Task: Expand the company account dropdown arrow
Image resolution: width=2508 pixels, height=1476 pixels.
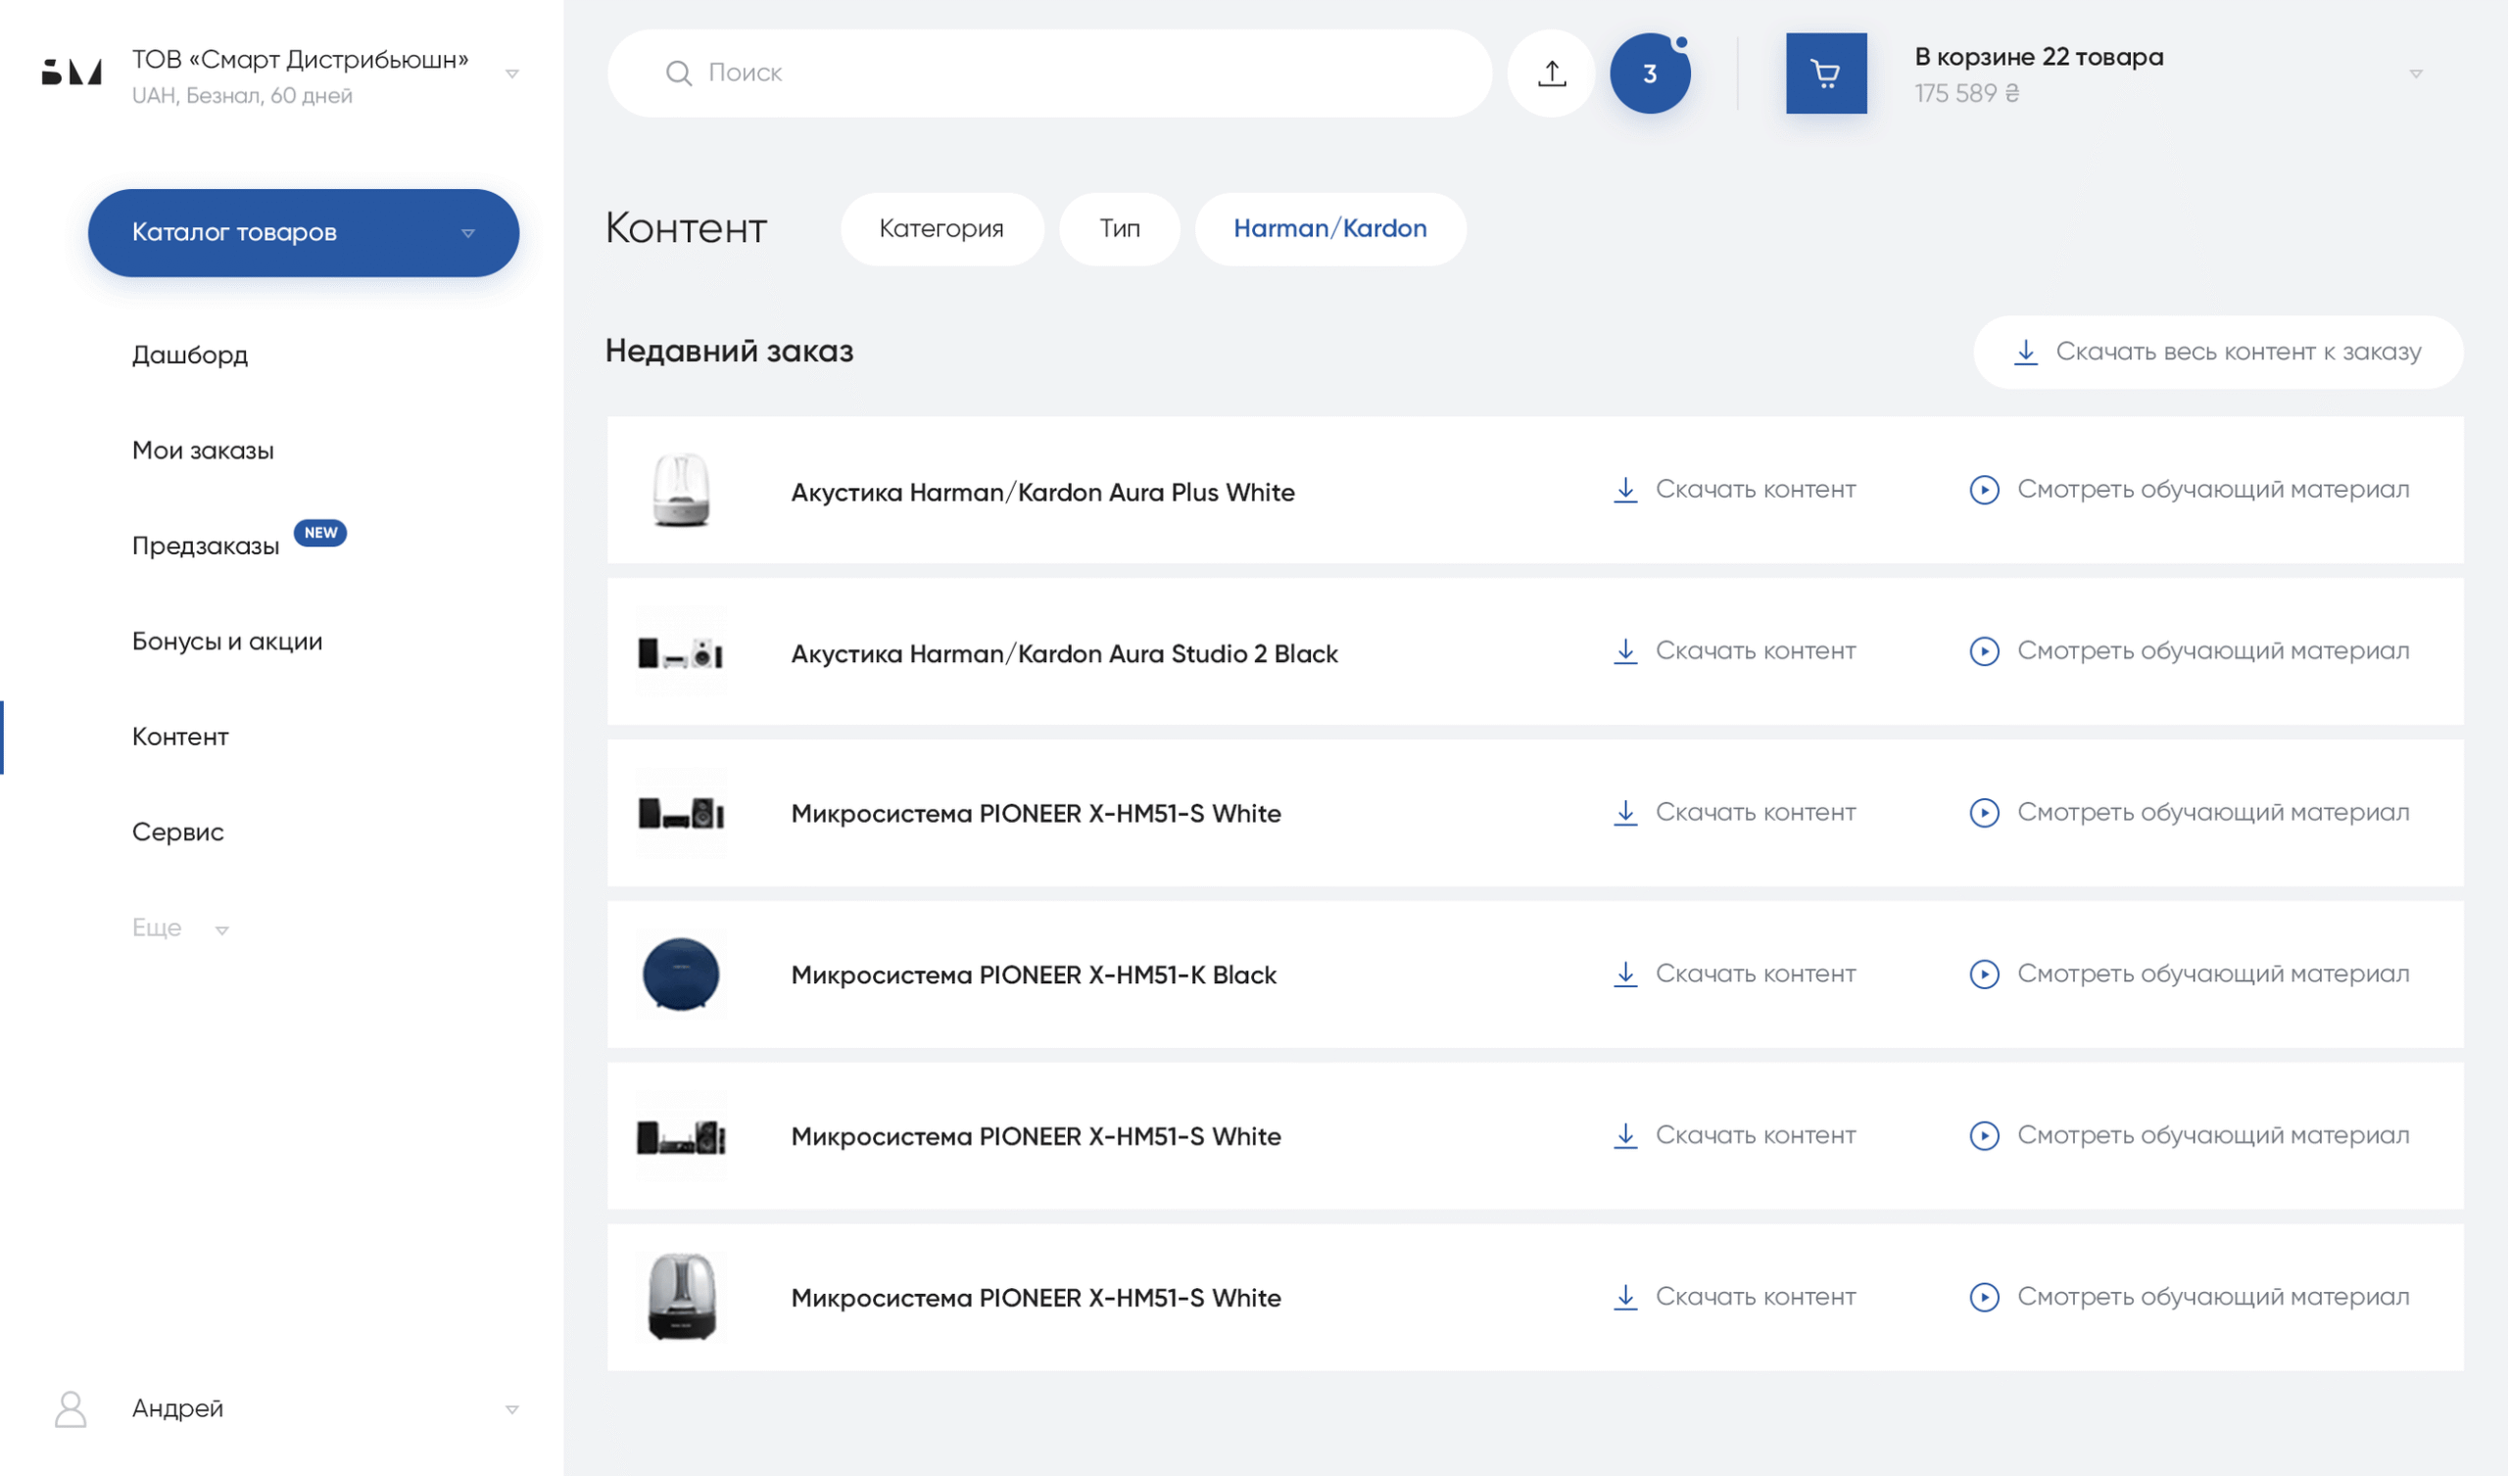Action: tap(511, 73)
